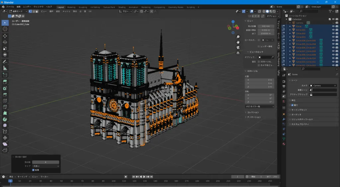The height and width of the screenshot is (187, 340).
Task: Toggle the 拡張 checkbox in operator panel
Action: pyautogui.click(x=33, y=170)
